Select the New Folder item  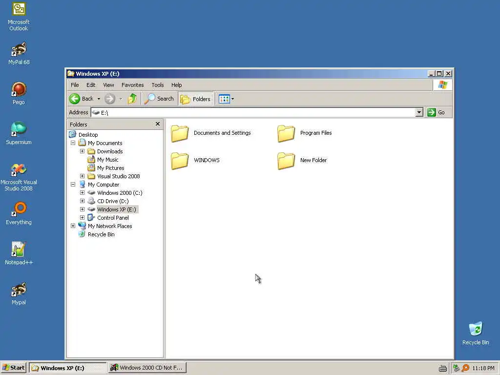[302, 160]
